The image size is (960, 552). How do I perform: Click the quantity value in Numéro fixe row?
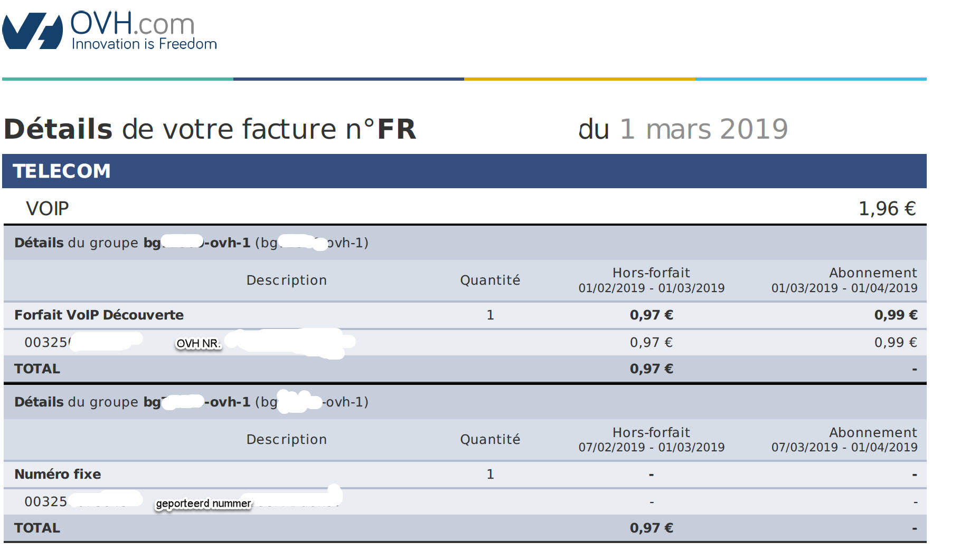tap(490, 474)
